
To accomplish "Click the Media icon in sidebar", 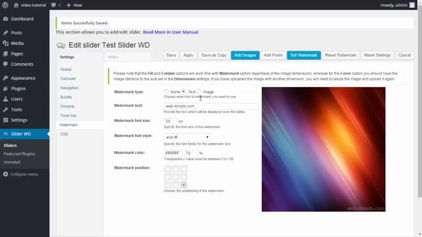I will coord(6,43).
